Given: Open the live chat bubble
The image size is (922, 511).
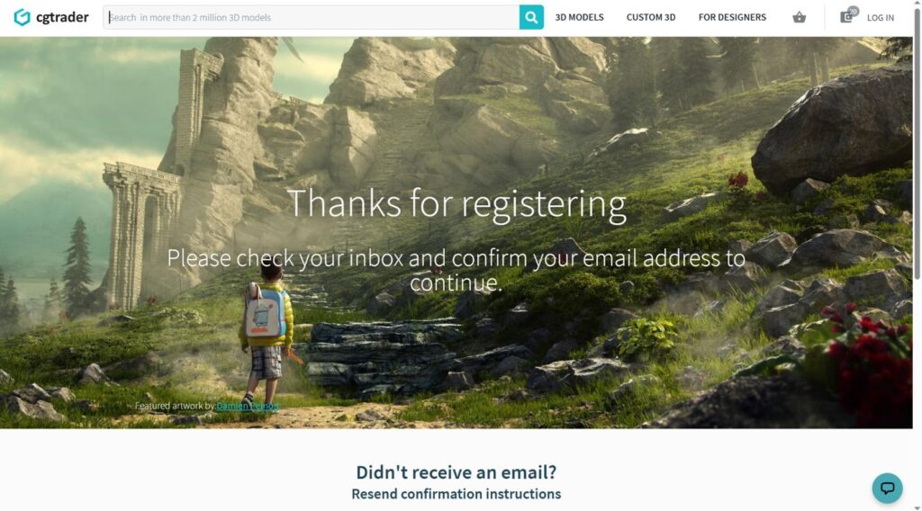Looking at the screenshot, I should click(887, 489).
